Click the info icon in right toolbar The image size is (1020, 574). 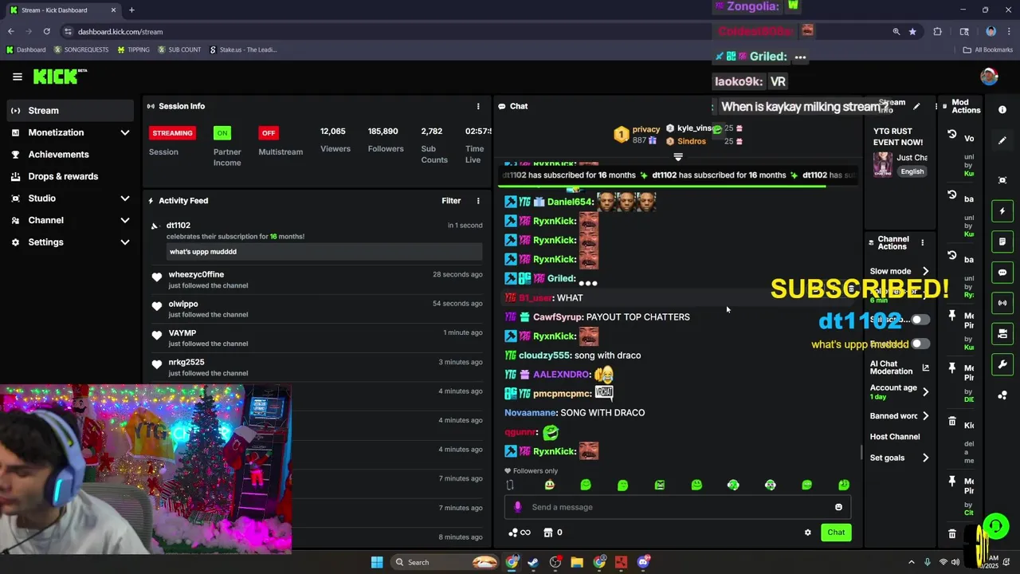(1002, 110)
